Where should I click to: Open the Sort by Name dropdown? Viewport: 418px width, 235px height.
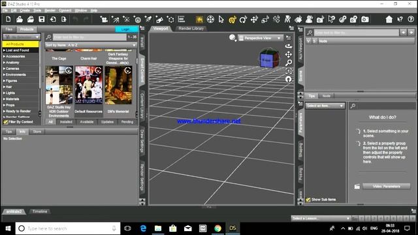pos(91,45)
